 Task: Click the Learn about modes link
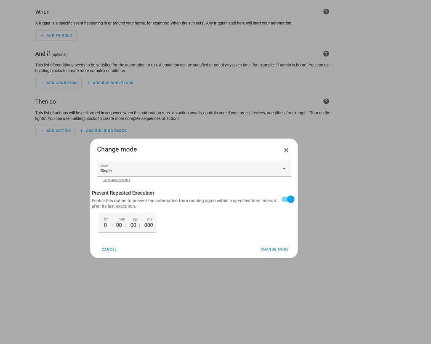point(116,180)
